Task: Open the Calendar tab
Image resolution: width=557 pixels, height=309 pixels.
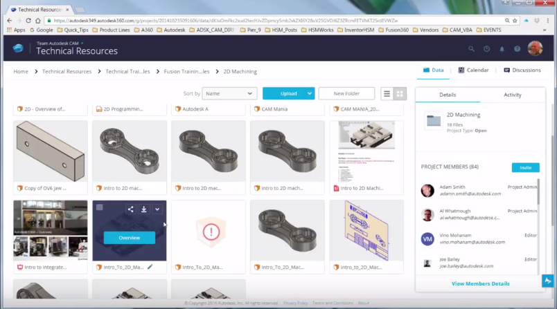Action: click(474, 70)
